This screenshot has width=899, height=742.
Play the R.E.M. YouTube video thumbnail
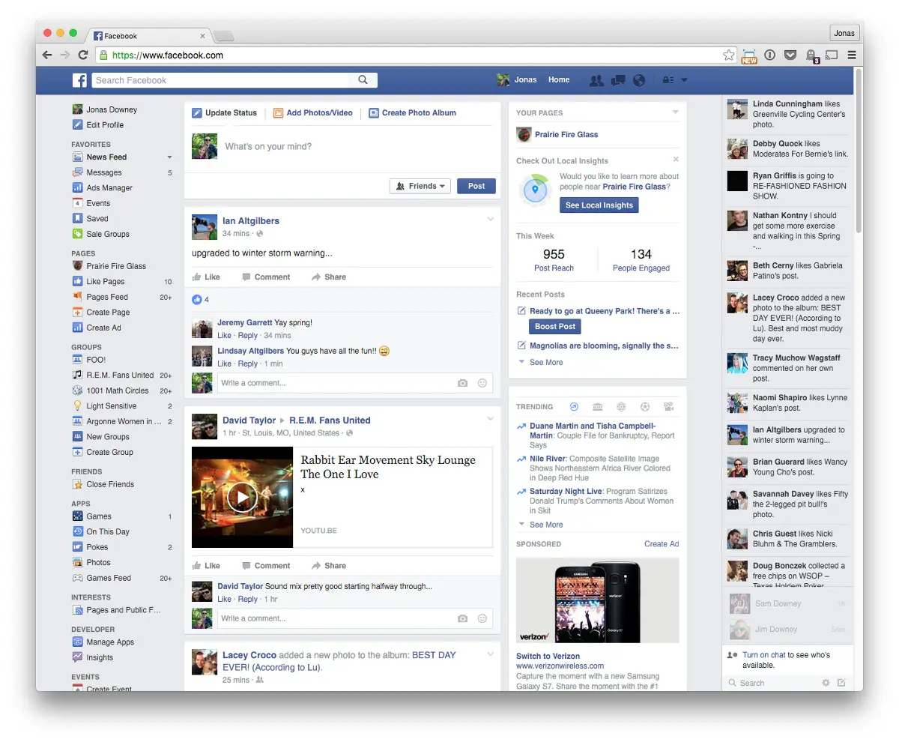[242, 498]
